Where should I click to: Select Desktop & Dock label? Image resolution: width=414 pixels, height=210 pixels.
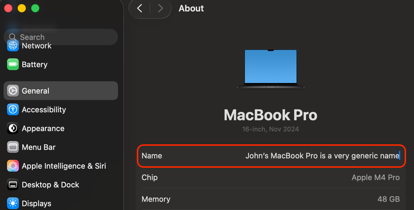click(51, 185)
